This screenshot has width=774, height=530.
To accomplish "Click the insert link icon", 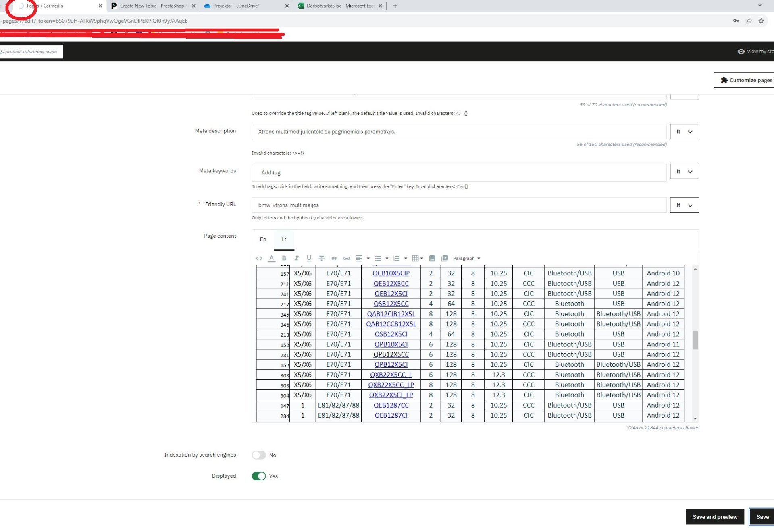I will [x=346, y=259].
